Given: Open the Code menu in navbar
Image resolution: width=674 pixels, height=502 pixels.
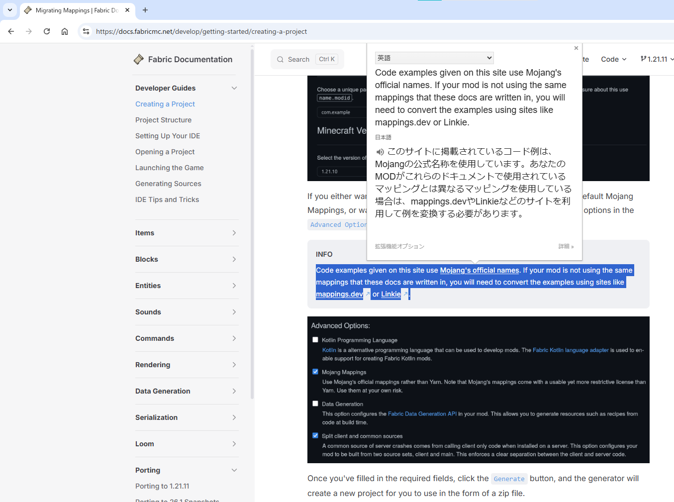Looking at the screenshot, I should 613,59.
